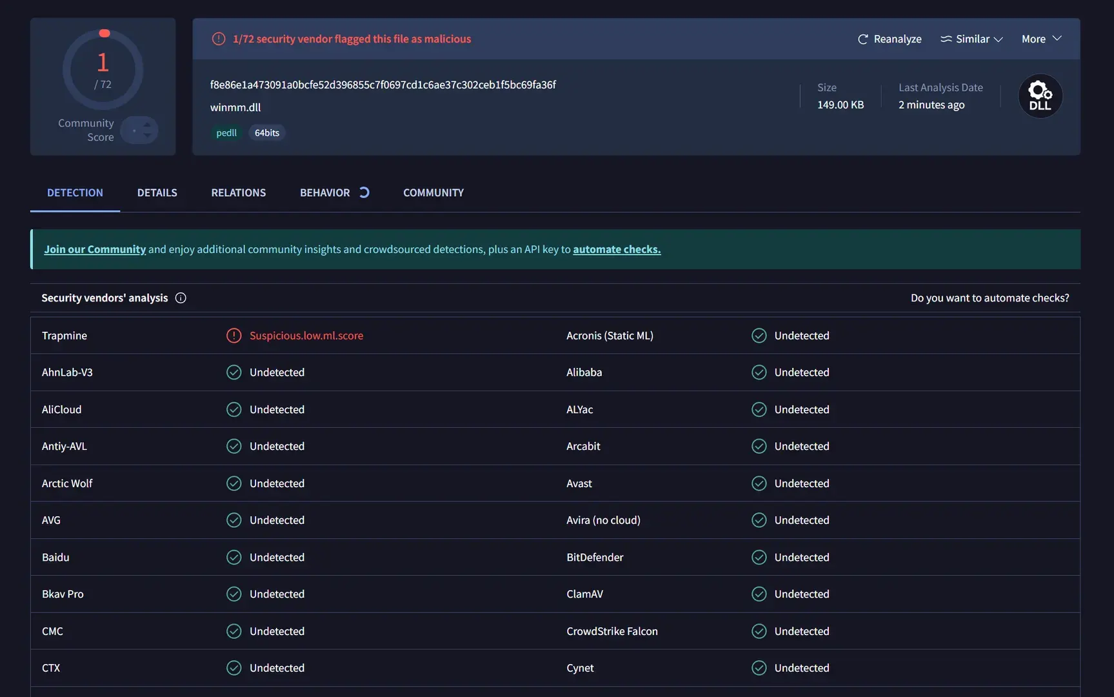Click Trapmine's red suspicious warning icon
Viewport: 1114px width, 697px height.
click(x=234, y=336)
